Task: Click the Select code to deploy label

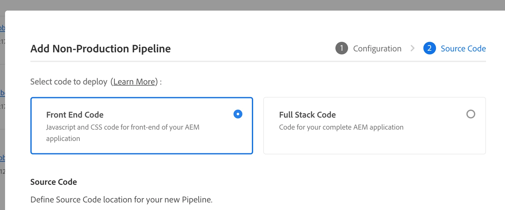Action: (x=69, y=82)
